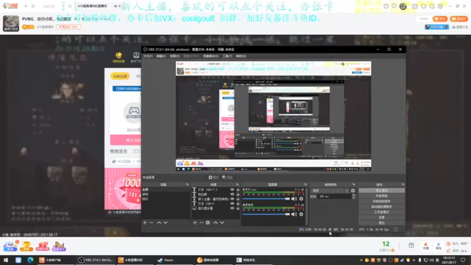Hide the display capture source
Screen dimensions: 471x265
[x=232, y=208]
